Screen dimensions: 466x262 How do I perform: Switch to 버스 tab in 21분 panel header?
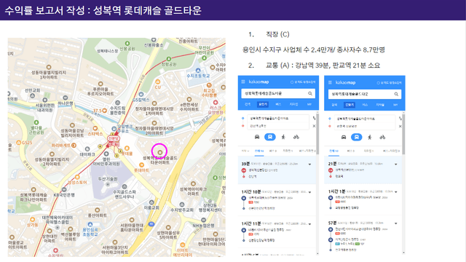[x=365, y=105]
